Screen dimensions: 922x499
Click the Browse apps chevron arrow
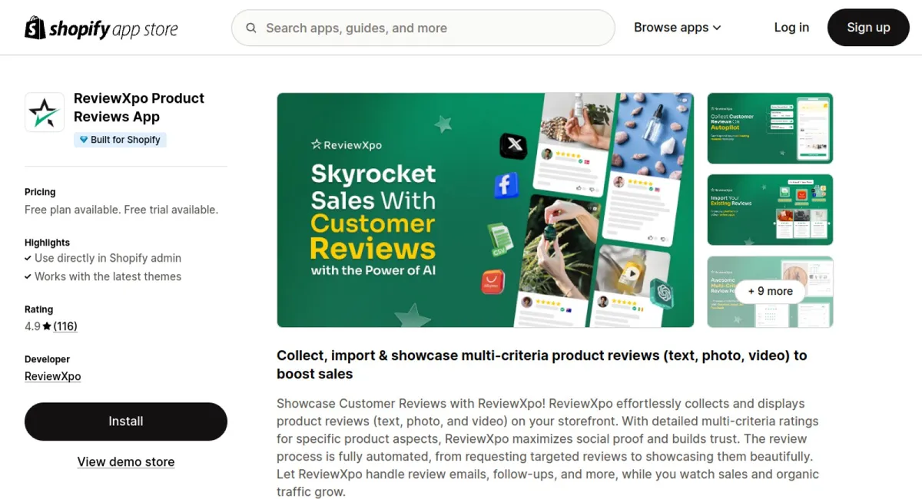717,28
